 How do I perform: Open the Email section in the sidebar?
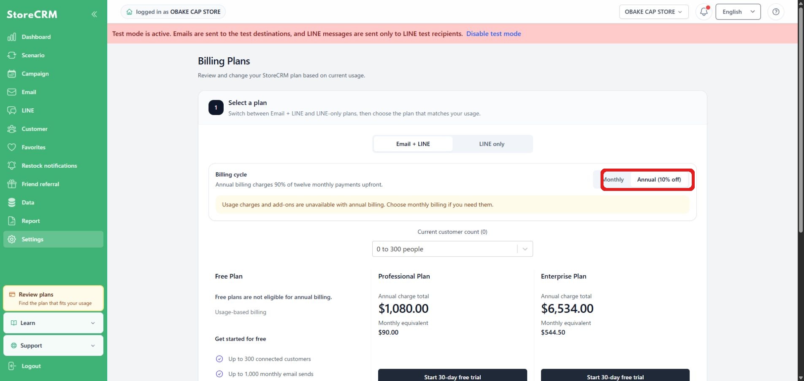(x=53, y=92)
